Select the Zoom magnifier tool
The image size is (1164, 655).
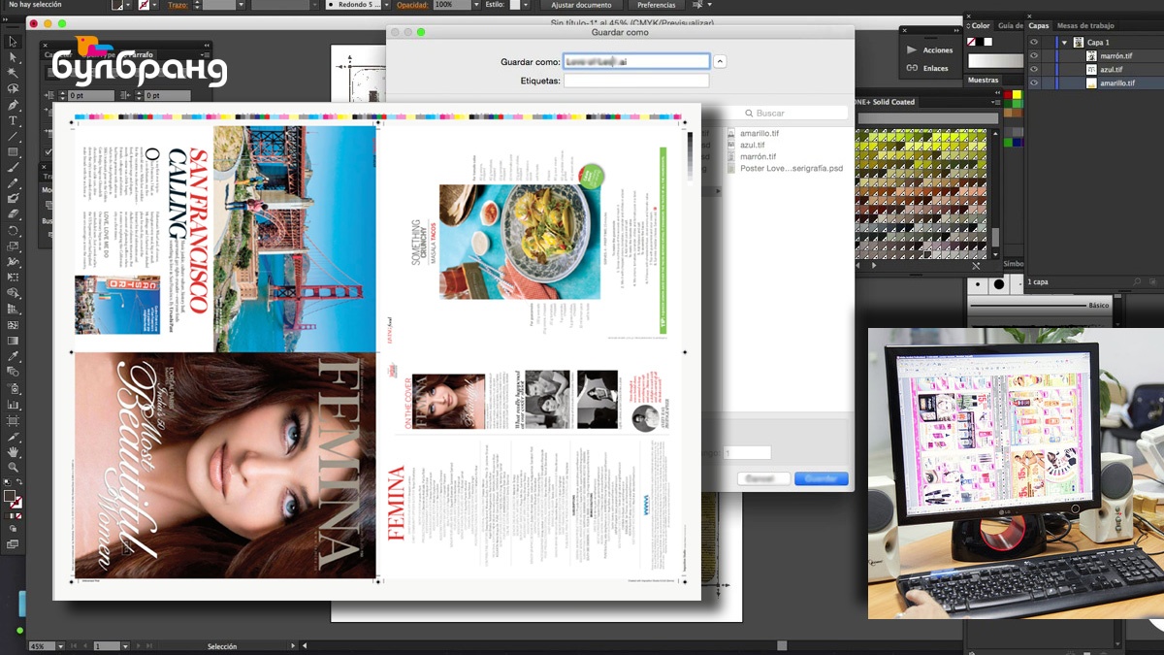coord(14,467)
